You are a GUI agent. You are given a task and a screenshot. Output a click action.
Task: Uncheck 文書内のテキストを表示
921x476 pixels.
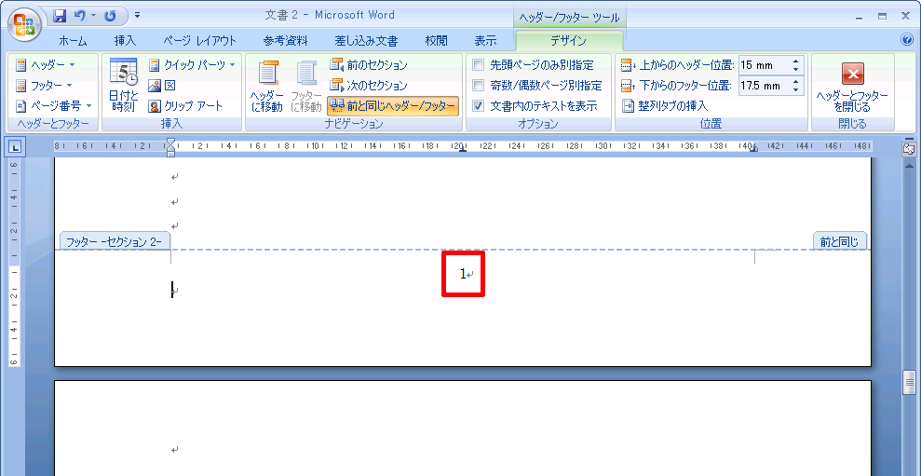(x=479, y=106)
